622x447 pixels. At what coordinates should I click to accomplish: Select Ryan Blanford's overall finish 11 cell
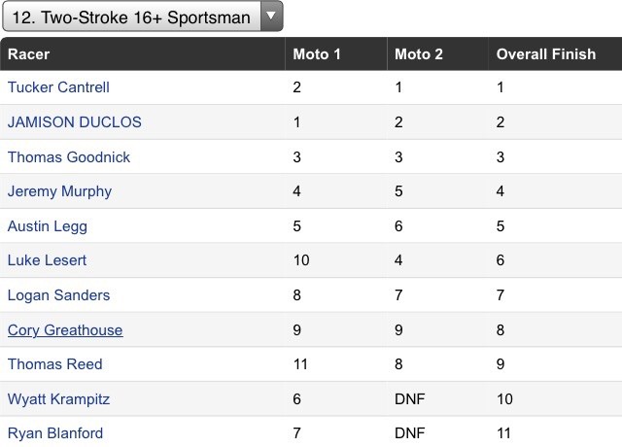[555, 433]
